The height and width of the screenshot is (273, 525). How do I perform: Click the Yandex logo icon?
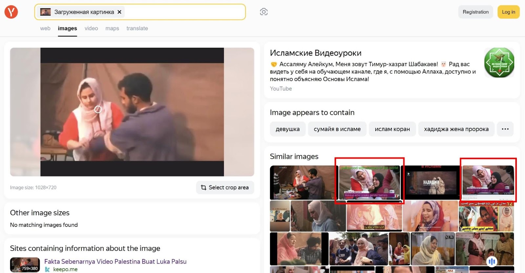pyautogui.click(x=11, y=12)
